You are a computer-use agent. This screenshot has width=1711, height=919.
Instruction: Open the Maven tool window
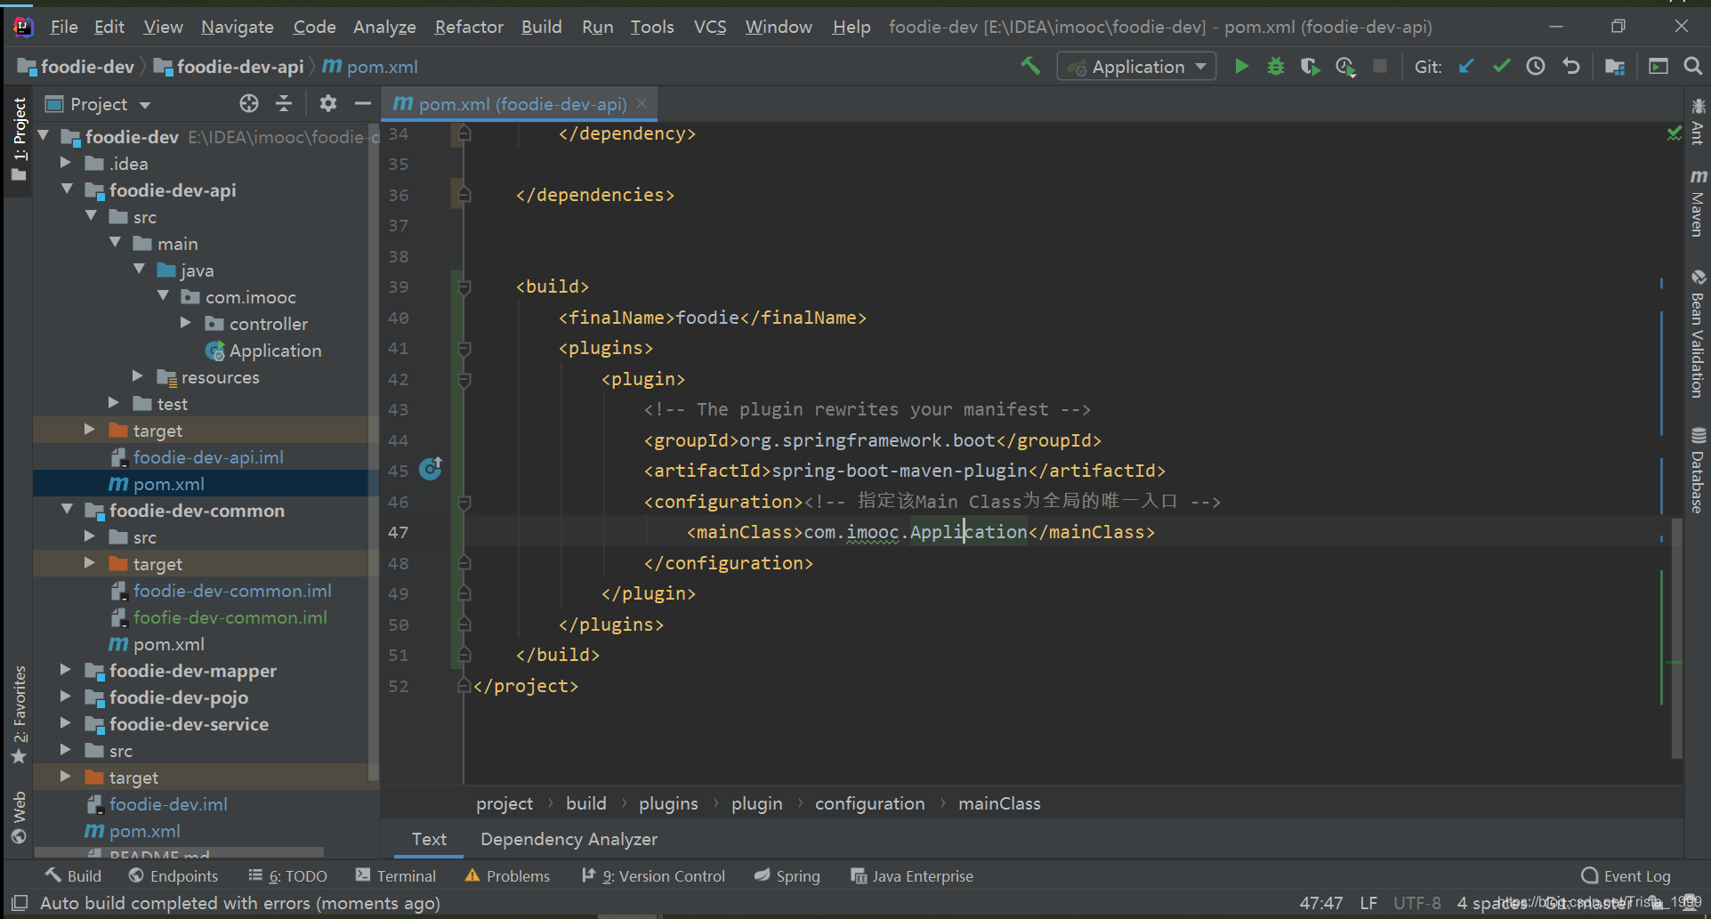pyautogui.click(x=1698, y=203)
